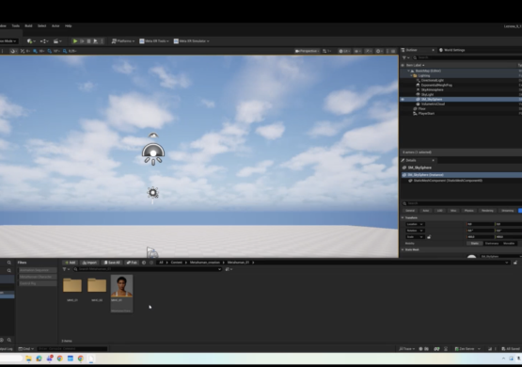
Task: Open the Select menu
Action: (41, 25)
